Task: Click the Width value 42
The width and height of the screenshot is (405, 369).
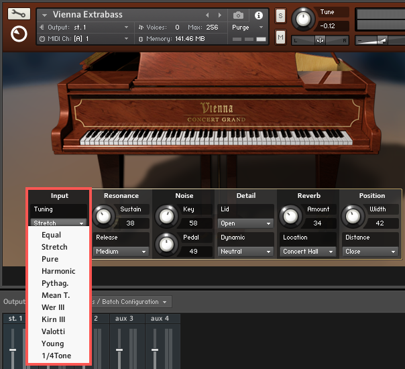Action: tap(380, 223)
